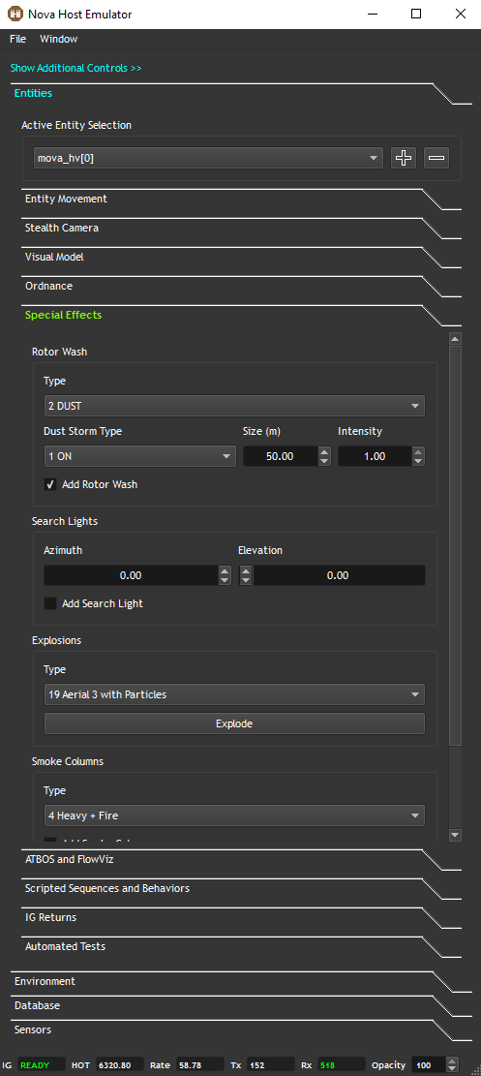Decrease Intensity value with down arrow
Viewport: 481px width, 1076px height.
coord(418,461)
